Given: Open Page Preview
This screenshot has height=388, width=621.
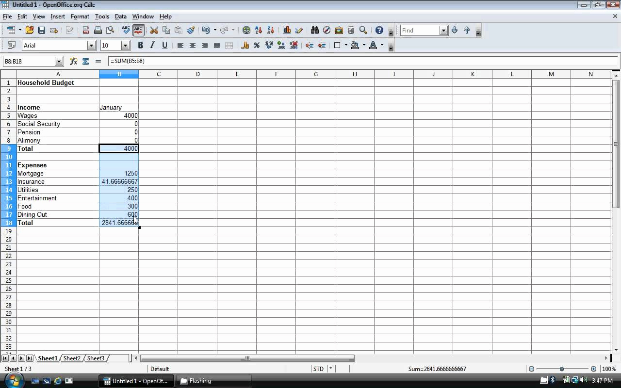Looking at the screenshot, I should 110,30.
